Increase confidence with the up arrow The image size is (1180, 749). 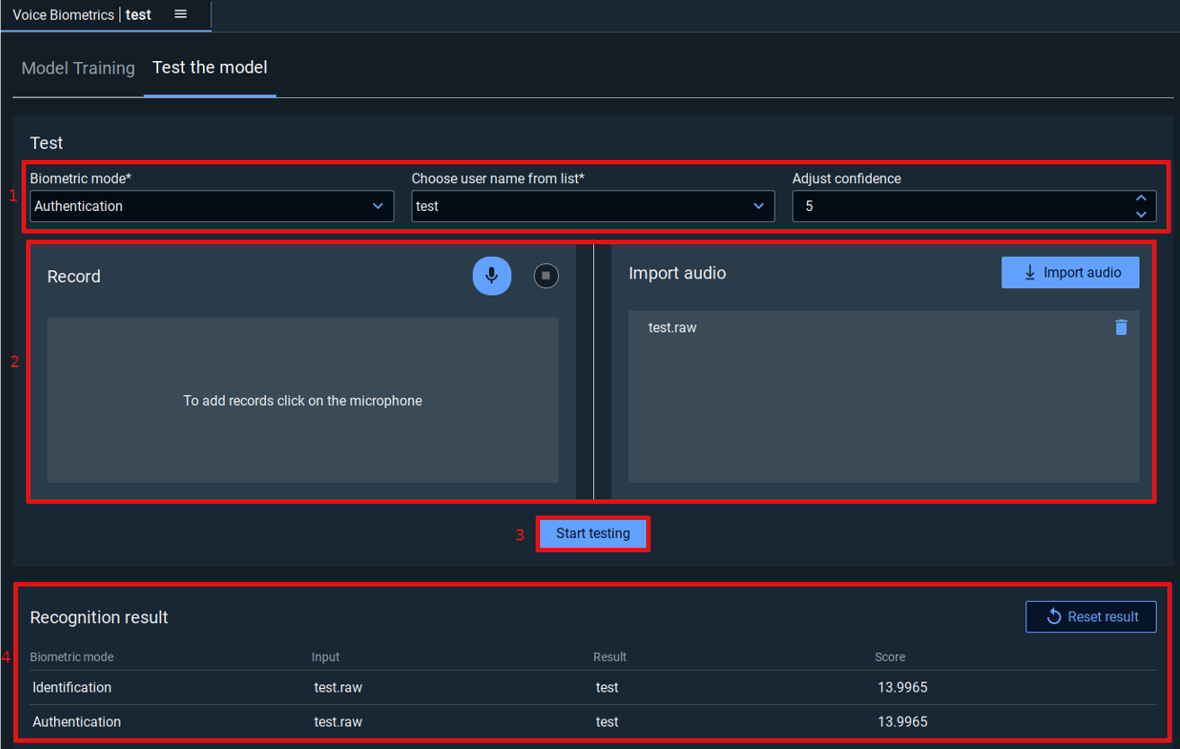click(1140, 199)
